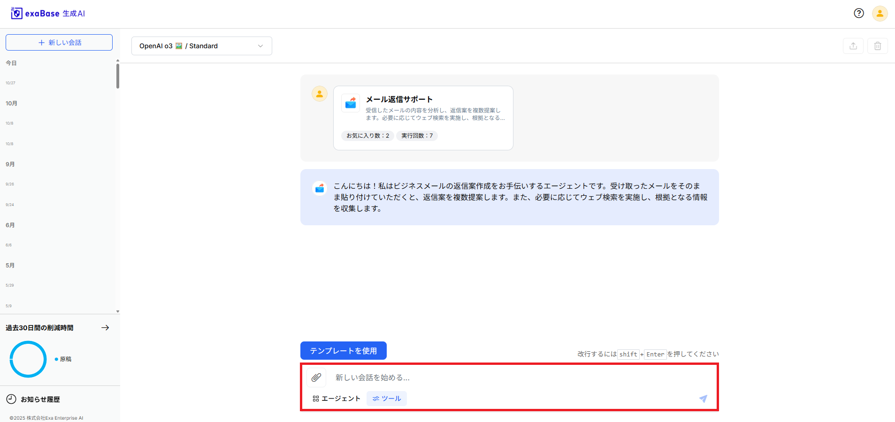Click the 実行回数：7 badge

417,136
